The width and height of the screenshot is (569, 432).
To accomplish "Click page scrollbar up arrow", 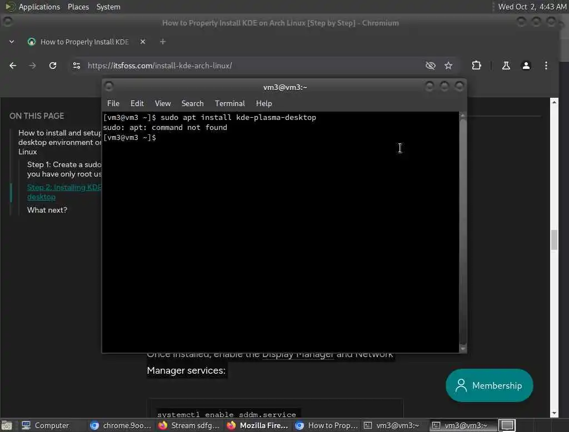I will (554, 102).
